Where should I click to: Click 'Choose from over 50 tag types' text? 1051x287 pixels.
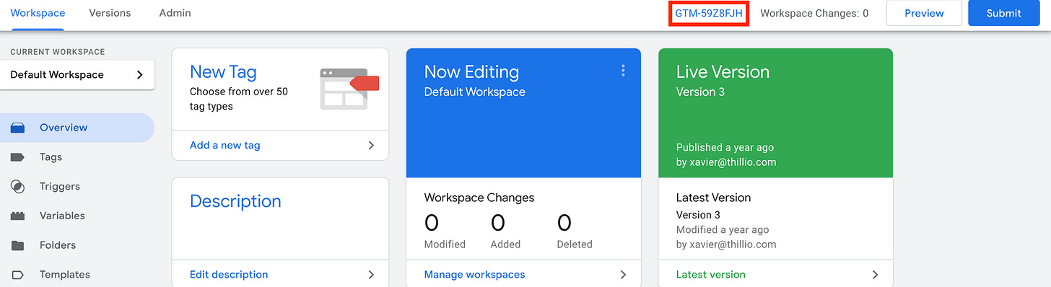click(239, 99)
